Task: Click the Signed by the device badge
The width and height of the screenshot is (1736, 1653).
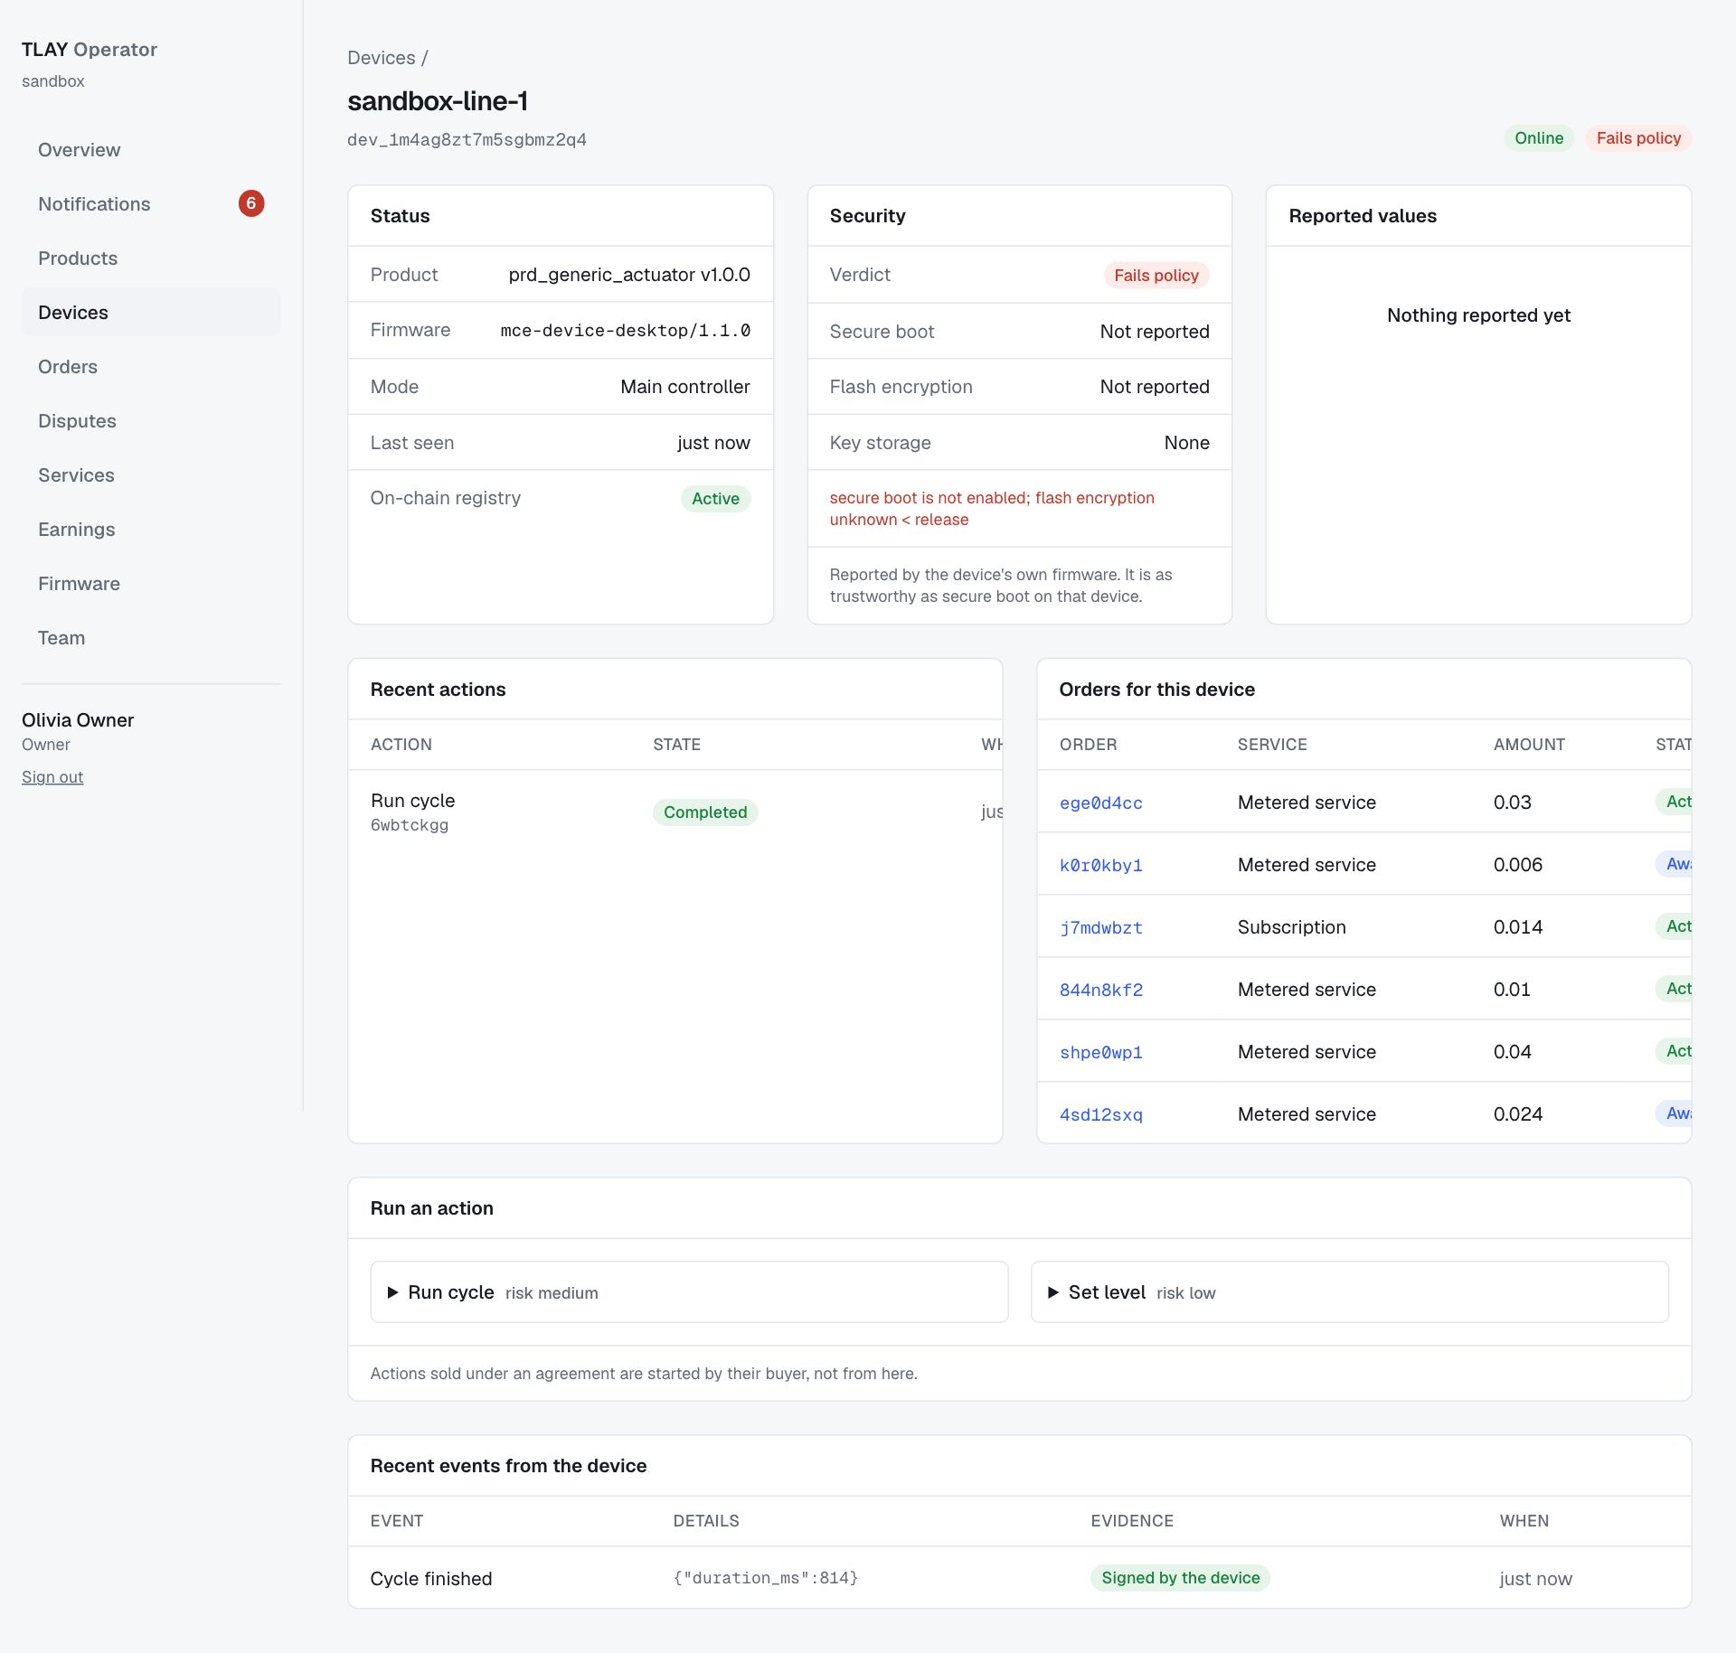Action: click(x=1180, y=1578)
